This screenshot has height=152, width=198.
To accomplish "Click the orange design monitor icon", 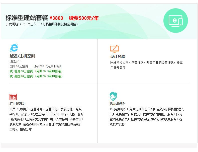I will pyautogui.click(x=114, y=48).
